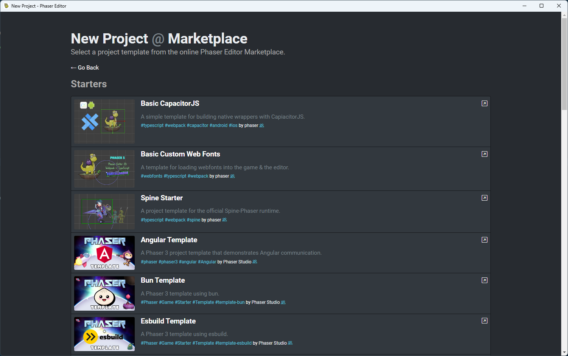Click #ios tag
Image resolution: width=568 pixels, height=356 pixels.
[x=233, y=125]
